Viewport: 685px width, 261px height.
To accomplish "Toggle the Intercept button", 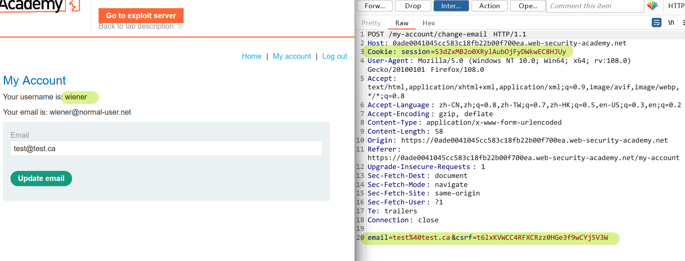I will click(x=451, y=6).
